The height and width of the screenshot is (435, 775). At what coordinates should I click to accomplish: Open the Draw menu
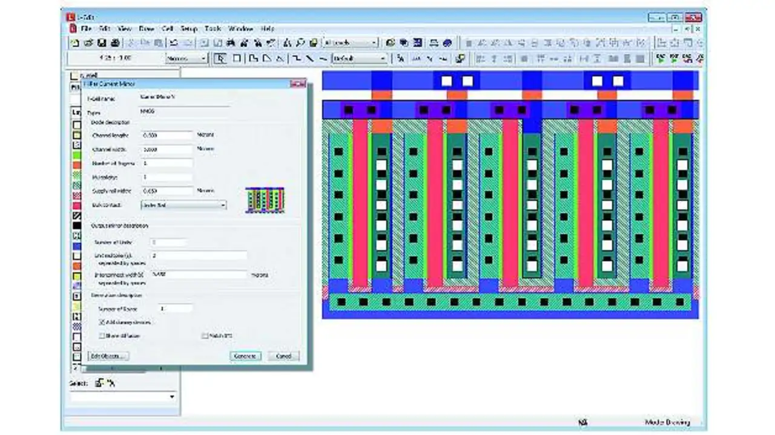(x=147, y=28)
